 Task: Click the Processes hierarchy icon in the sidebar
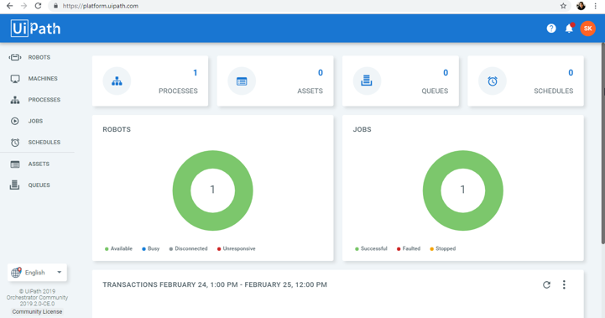click(15, 100)
